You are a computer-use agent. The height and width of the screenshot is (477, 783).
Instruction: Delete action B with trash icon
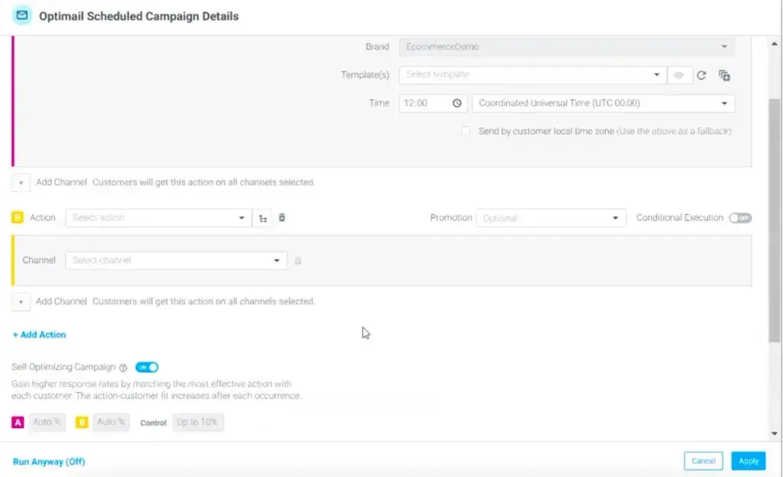(x=282, y=218)
